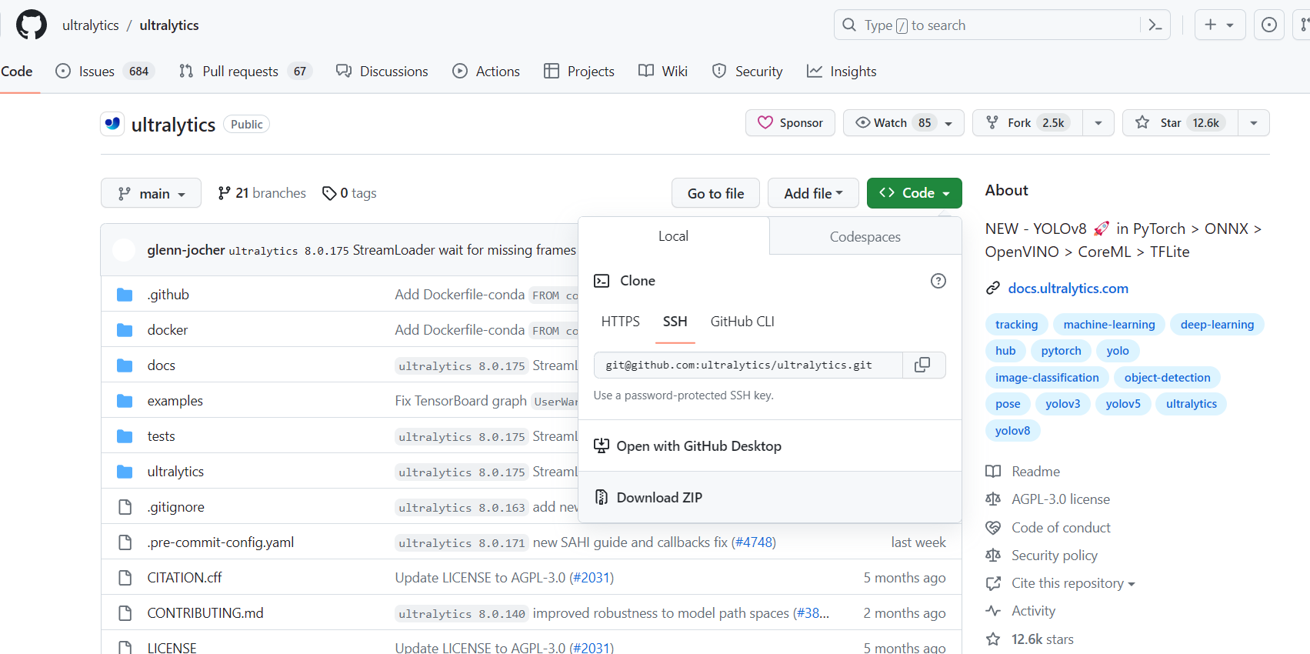Image resolution: width=1310 pixels, height=654 pixels.
Task: Click the link icon beside docs.ultralytics.com
Action: pos(993,289)
